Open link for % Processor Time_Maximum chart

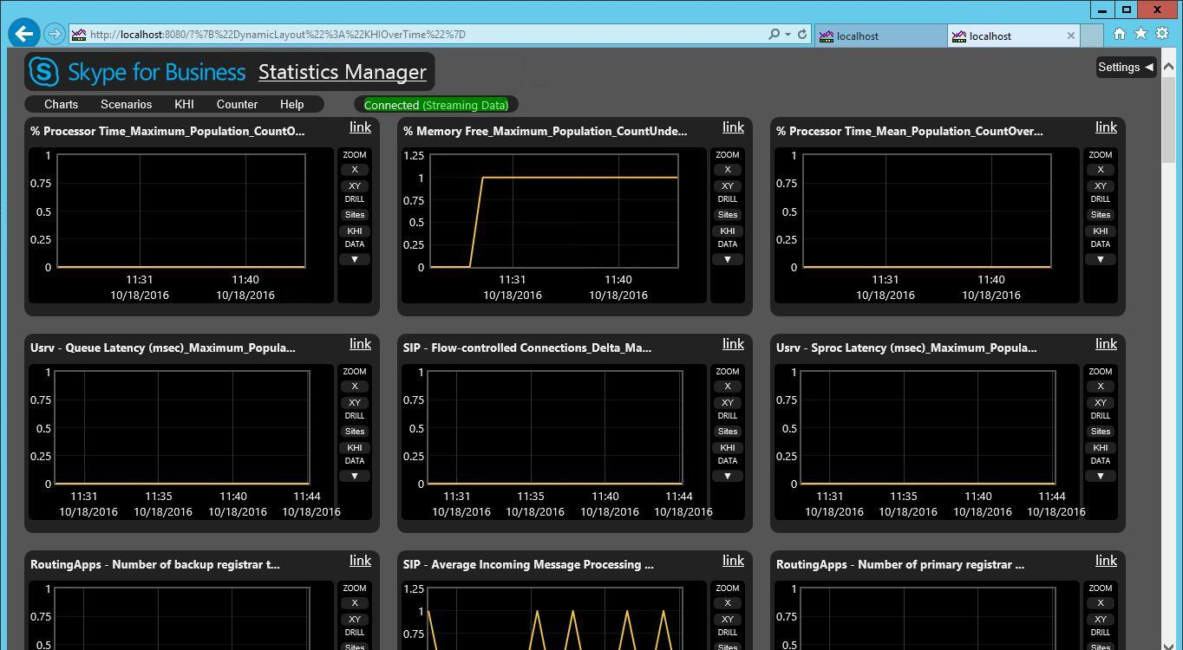coord(360,127)
